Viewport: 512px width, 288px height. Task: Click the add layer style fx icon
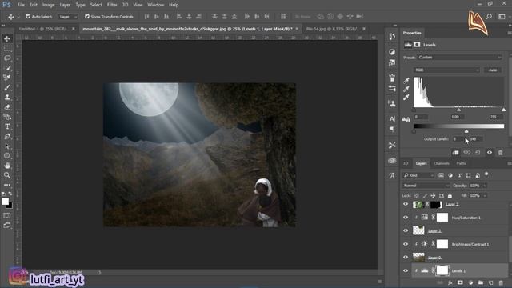pos(450,282)
